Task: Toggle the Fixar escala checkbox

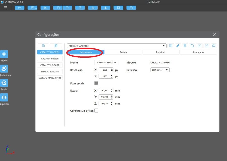Action: click(96, 83)
